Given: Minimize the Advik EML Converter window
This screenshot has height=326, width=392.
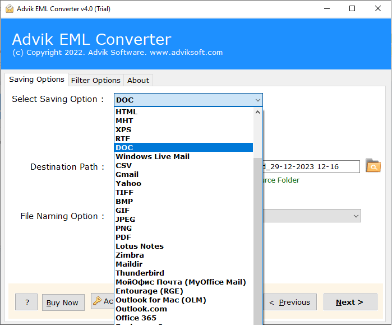Looking at the screenshot, I should (x=327, y=9).
